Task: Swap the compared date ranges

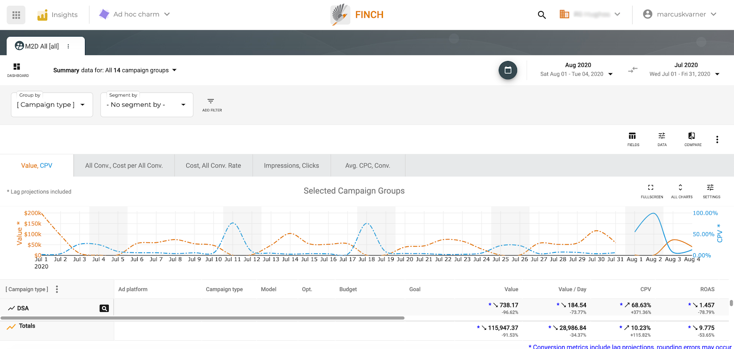Action: (x=633, y=70)
